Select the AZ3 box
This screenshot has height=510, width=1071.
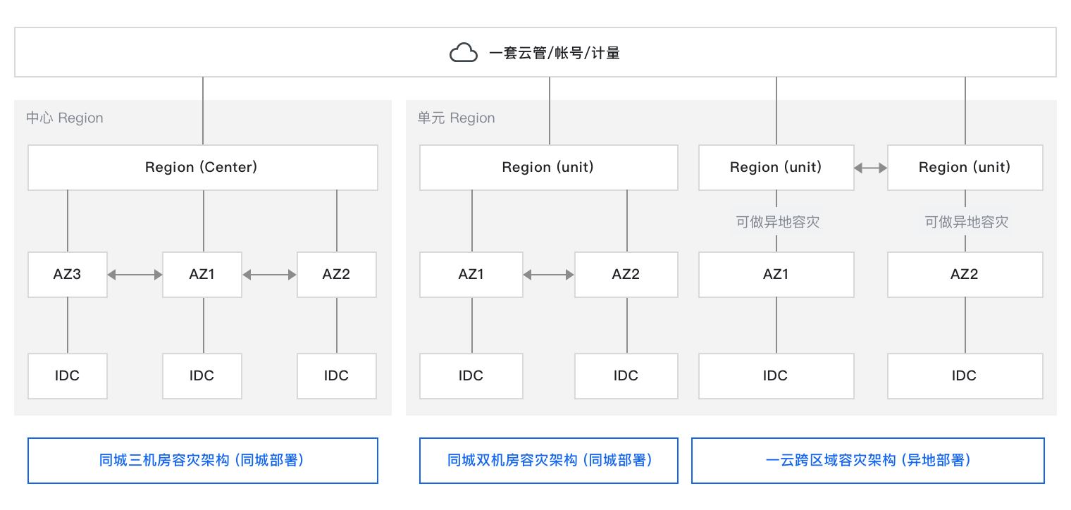[x=68, y=275]
